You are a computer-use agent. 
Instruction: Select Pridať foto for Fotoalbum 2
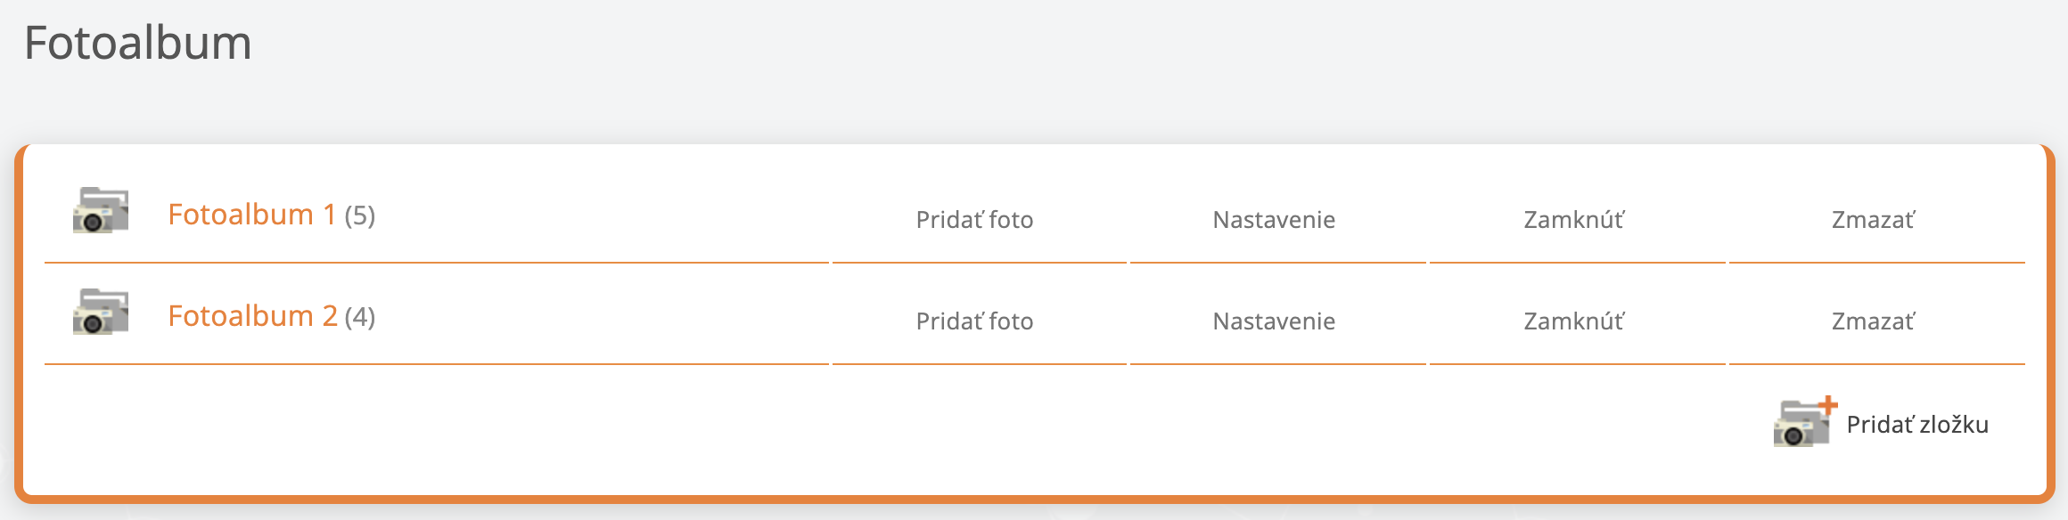[x=974, y=321]
